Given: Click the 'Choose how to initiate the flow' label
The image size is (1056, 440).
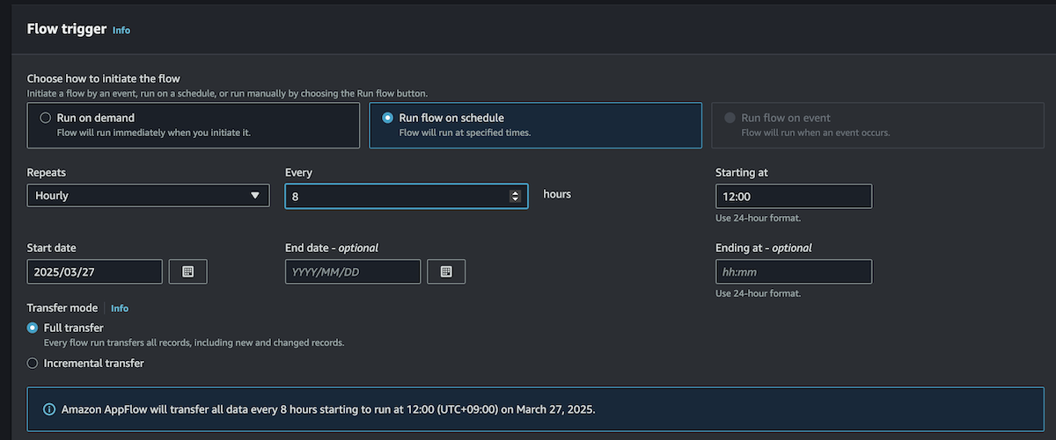Looking at the screenshot, I should pyautogui.click(x=104, y=79).
